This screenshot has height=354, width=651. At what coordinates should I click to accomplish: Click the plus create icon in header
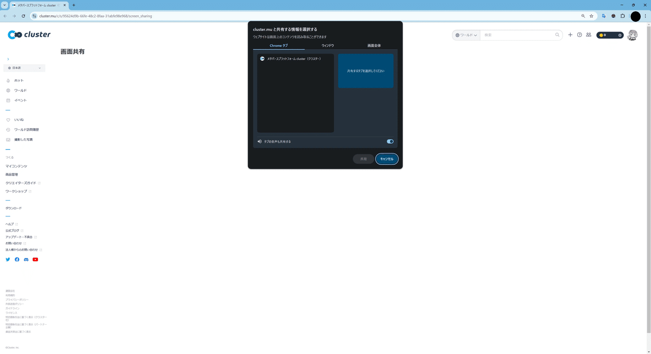570,35
